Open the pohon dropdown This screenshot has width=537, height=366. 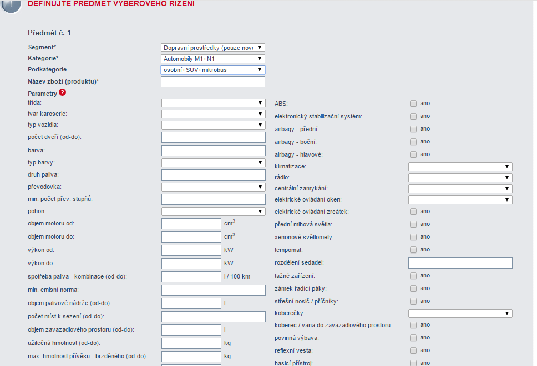tap(214, 212)
